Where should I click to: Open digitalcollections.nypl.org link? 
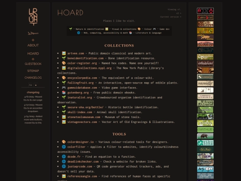[x=89, y=68]
